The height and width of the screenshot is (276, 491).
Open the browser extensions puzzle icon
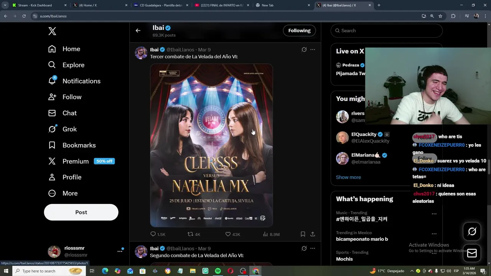point(453,16)
